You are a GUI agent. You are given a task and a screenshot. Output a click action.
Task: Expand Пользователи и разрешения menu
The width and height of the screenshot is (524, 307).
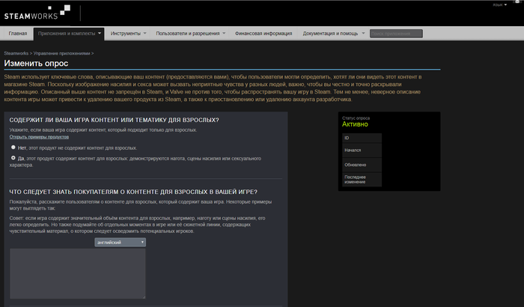(189, 34)
